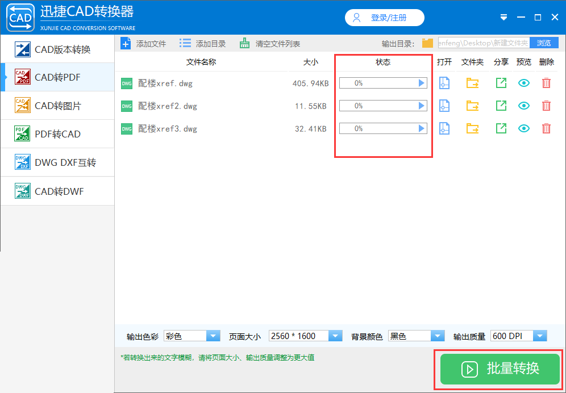Preview 配楼xref3.dwg with eye icon
This screenshot has height=393, width=566.
(x=524, y=128)
